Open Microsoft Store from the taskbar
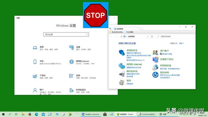Viewport: 208px width, 117px height. click(105, 114)
